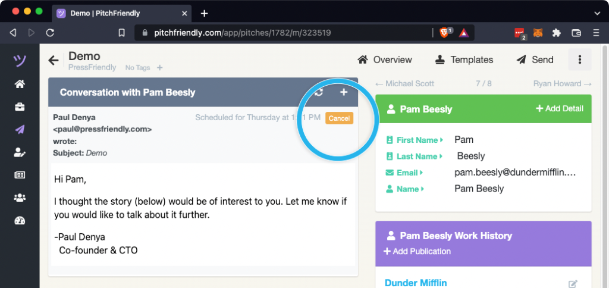
Task: Open the Send section
Action: [535, 60]
